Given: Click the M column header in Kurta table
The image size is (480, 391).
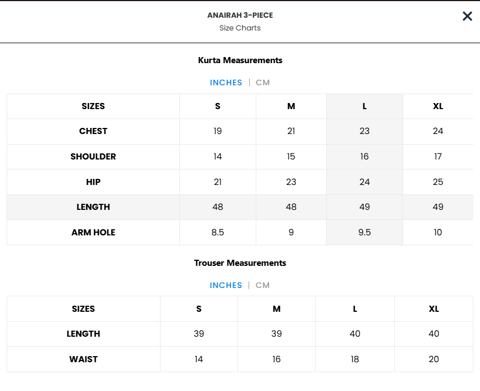Looking at the screenshot, I should (x=291, y=106).
